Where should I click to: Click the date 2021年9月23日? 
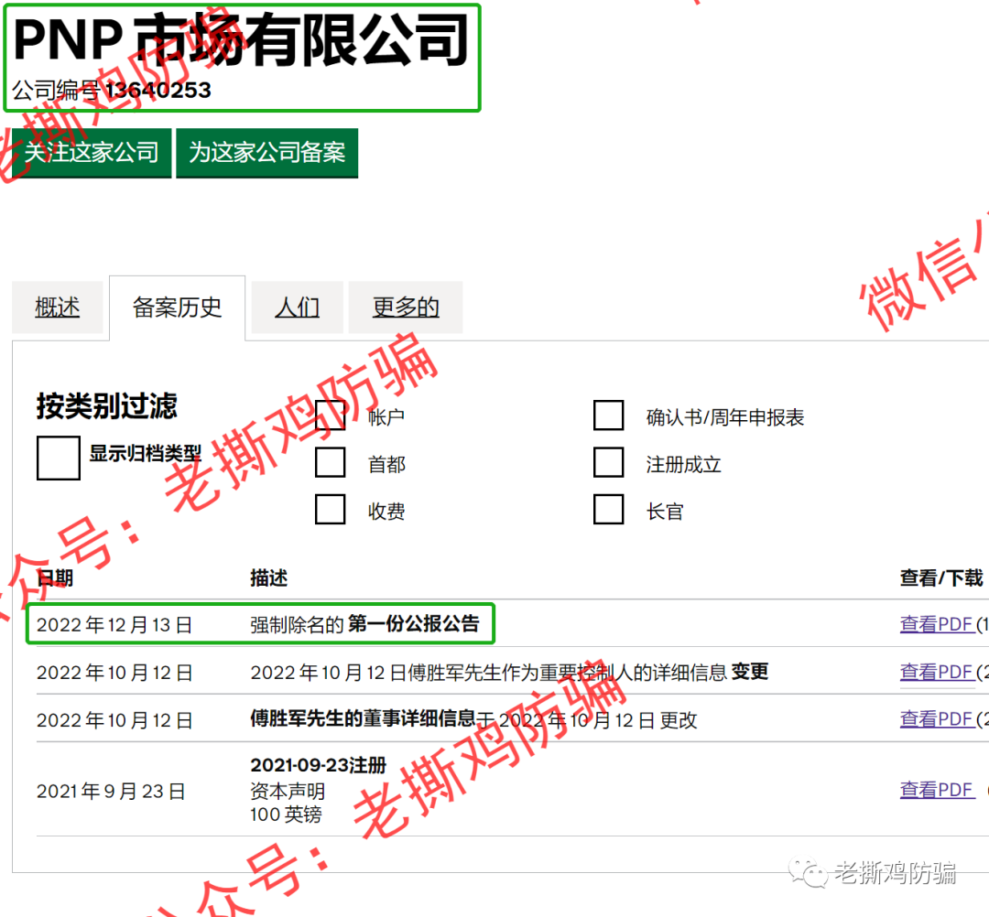(x=111, y=791)
